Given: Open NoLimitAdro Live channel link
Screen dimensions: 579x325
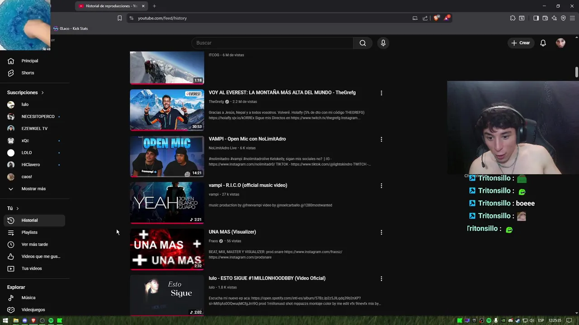Looking at the screenshot, I should click(x=223, y=148).
